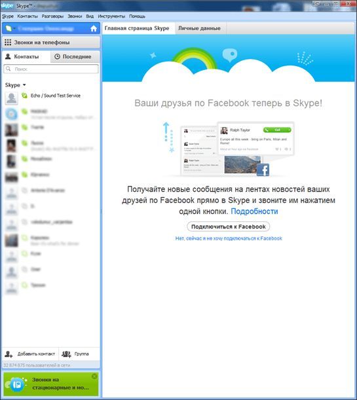Click the green Call button in the Ralph Taylor card
The image size is (357, 400).
click(277, 130)
